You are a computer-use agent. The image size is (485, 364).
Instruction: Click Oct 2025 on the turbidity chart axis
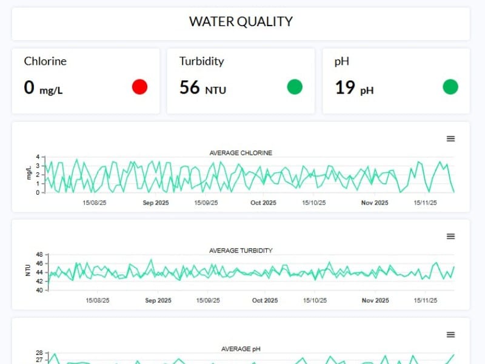click(265, 300)
